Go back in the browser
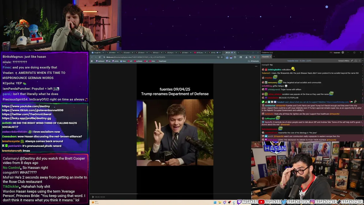Viewport: 364px width, 205px height. (92, 57)
